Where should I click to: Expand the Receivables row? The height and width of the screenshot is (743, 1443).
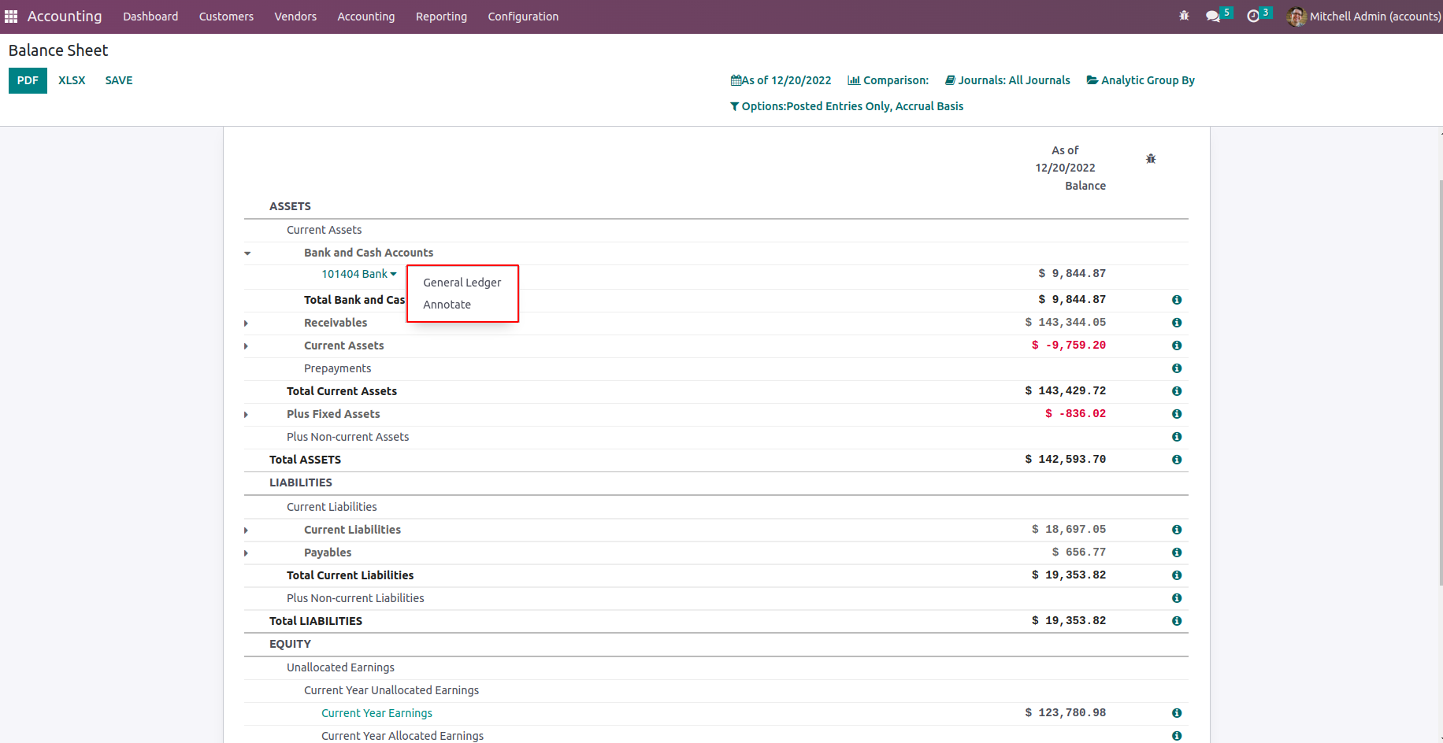click(x=247, y=323)
